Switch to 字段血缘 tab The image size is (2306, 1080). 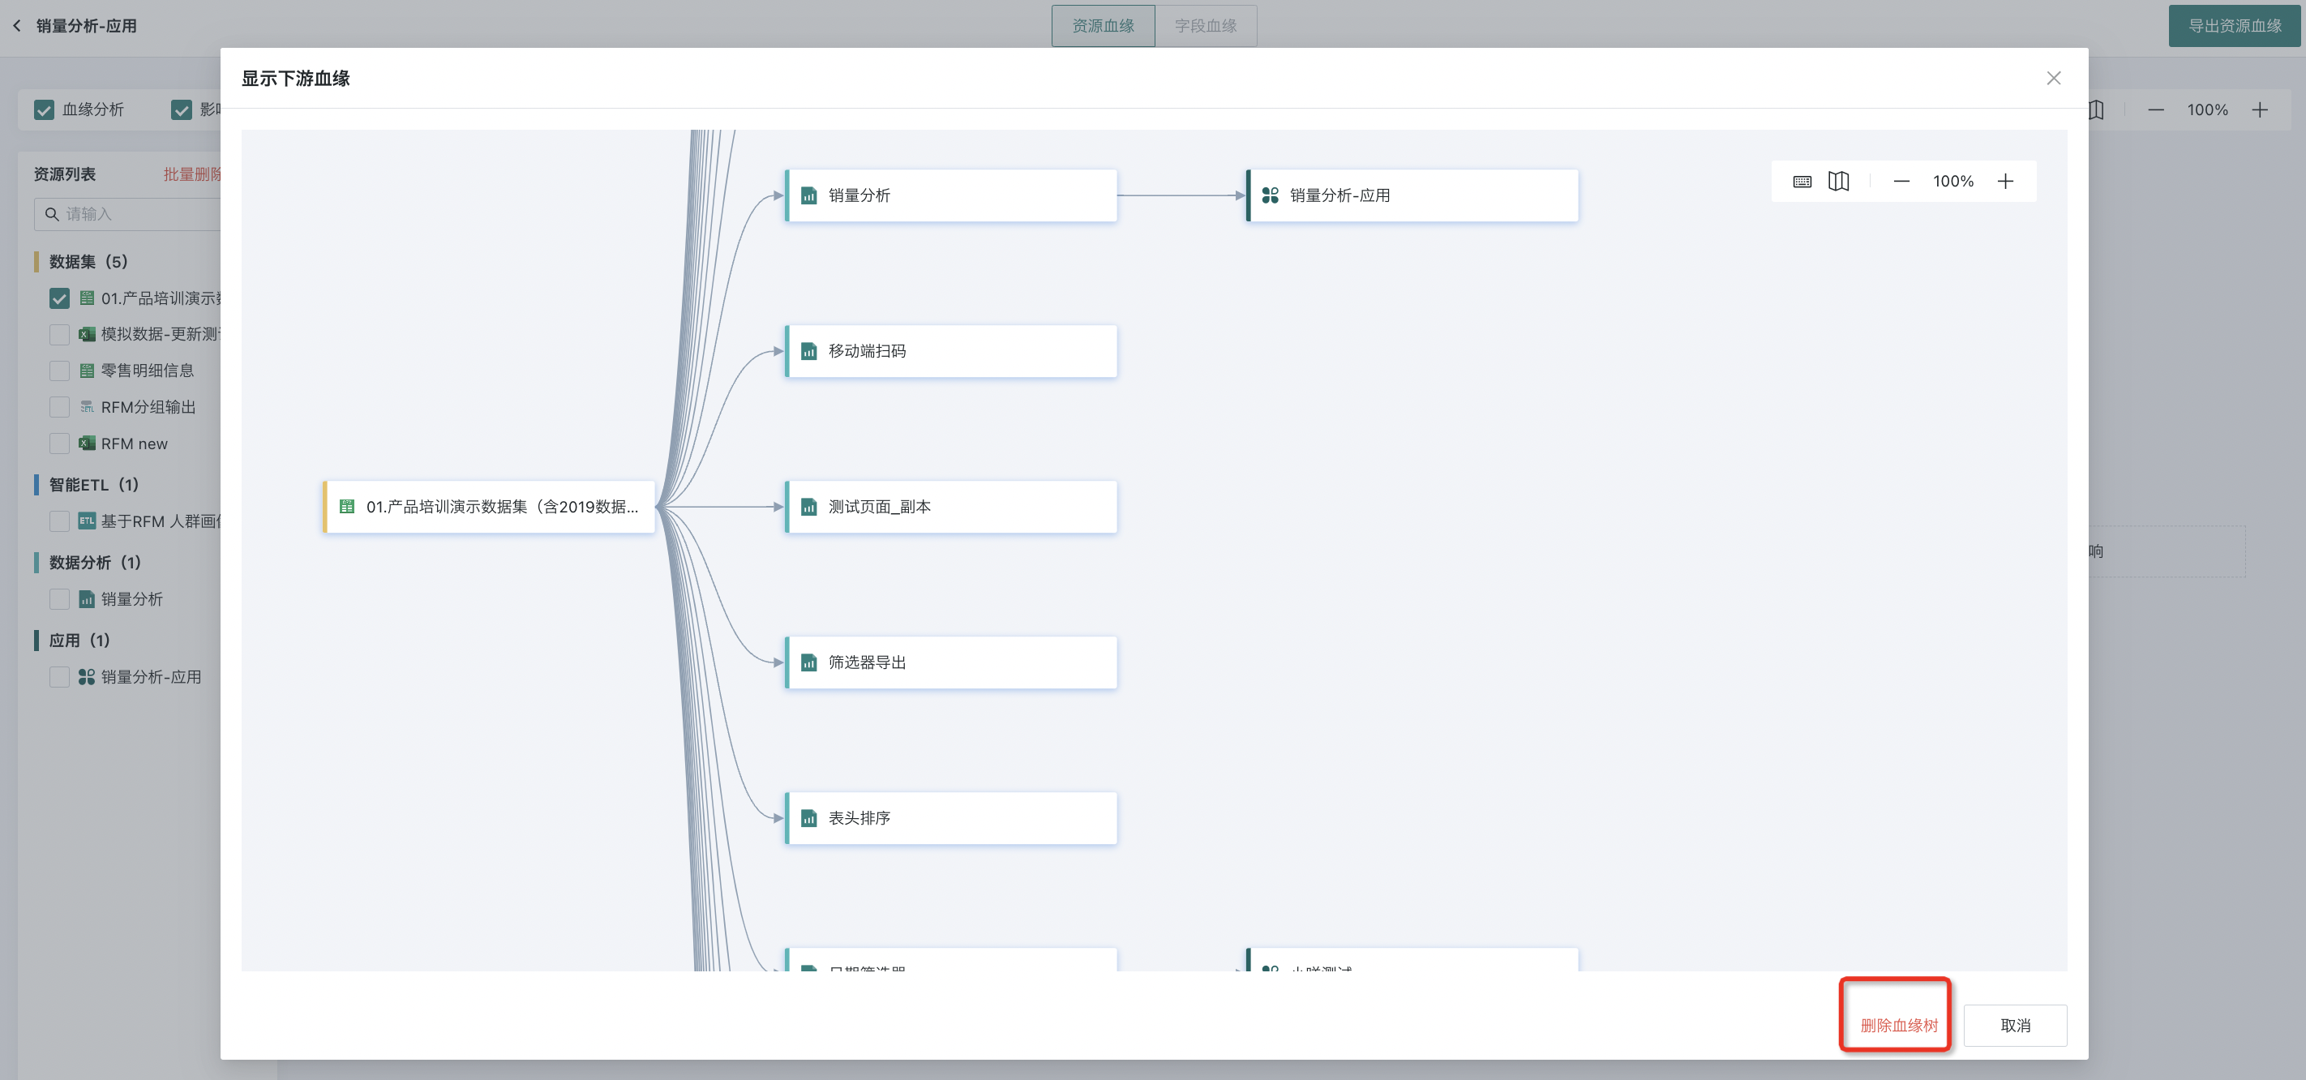click(1205, 26)
